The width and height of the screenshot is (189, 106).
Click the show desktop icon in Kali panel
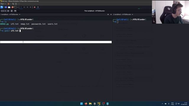click(x=6, y=7)
